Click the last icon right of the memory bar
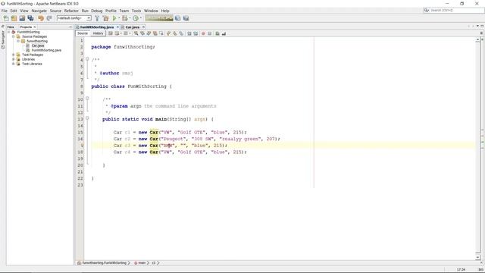The image size is (485, 273). 186,18
